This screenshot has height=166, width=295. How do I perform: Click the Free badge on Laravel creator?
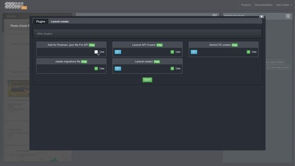(157, 61)
